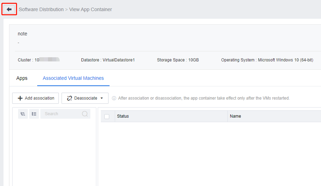Expand the Deassociate dropdown arrow

(x=102, y=98)
